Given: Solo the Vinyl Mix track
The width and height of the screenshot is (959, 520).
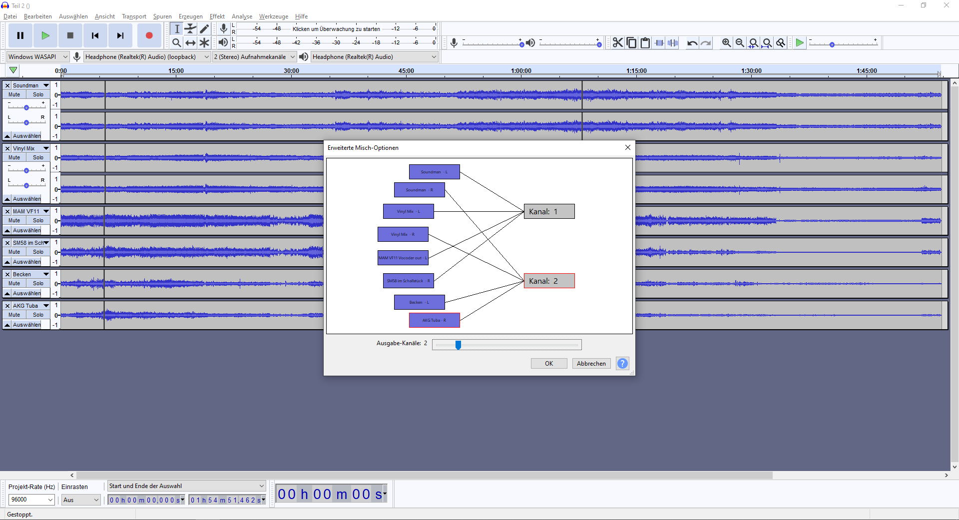Looking at the screenshot, I should pyautogui.click(x=38, y=158).
